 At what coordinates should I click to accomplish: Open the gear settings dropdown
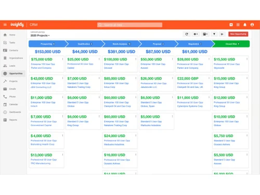click(x=196, y=34)
